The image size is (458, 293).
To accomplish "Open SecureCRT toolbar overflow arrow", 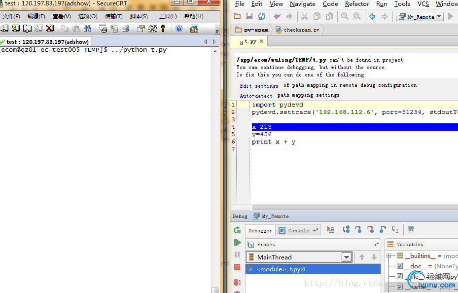I will point(217,31).
